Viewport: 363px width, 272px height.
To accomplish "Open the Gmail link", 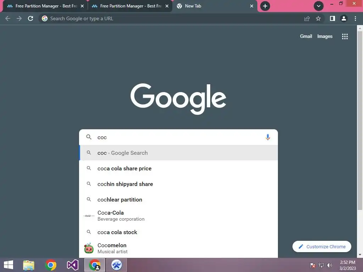I will [x=306, y=36].
